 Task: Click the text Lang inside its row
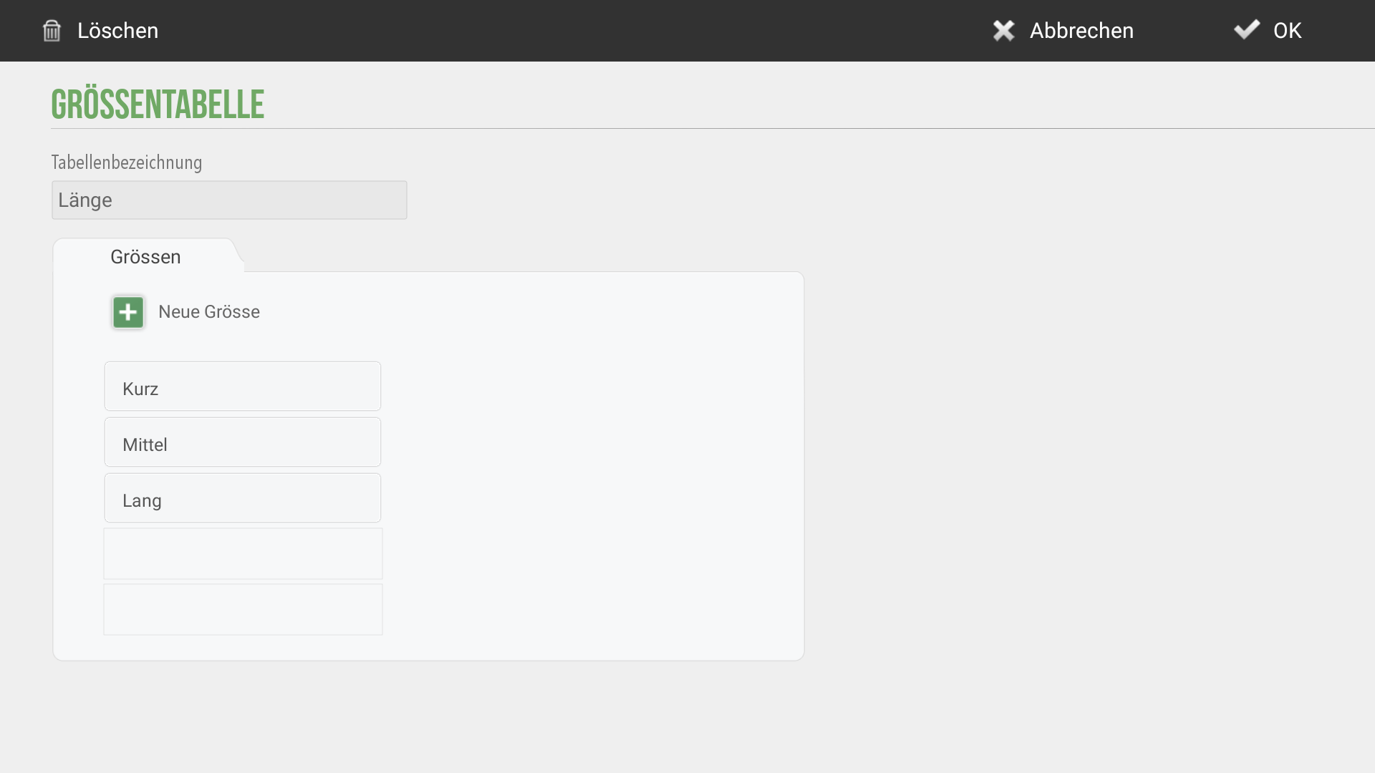tap(142, 501)
